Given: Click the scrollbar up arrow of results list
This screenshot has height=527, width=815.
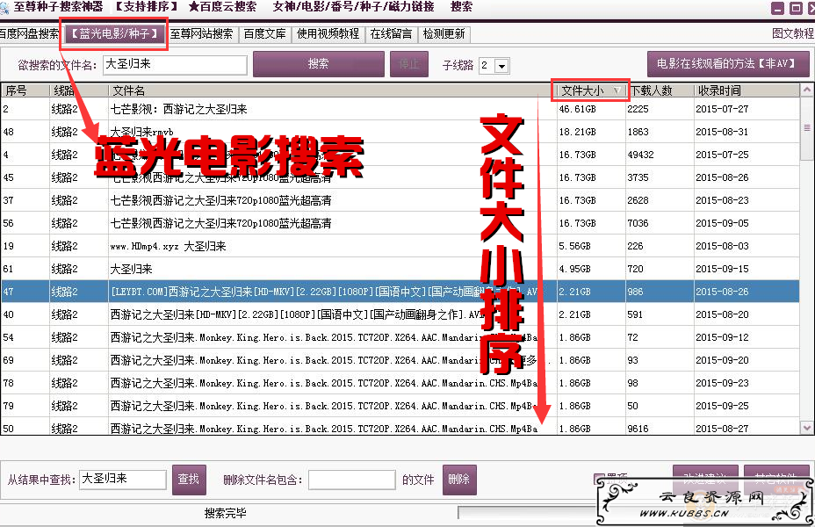Looking at the screenshot, I should (807, 90).
